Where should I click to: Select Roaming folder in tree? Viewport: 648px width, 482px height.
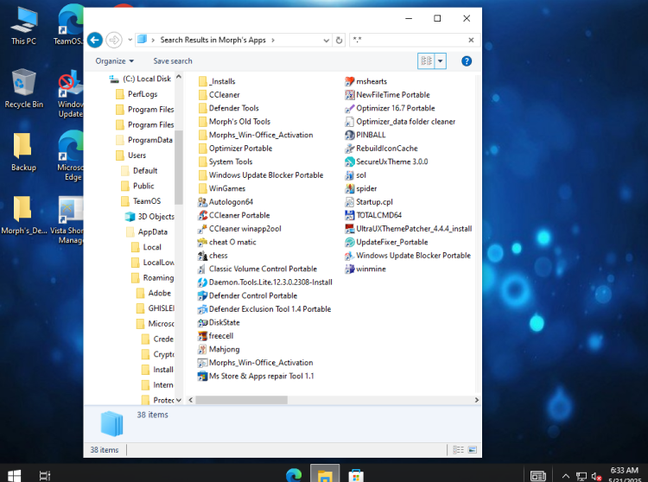(152, 277)
